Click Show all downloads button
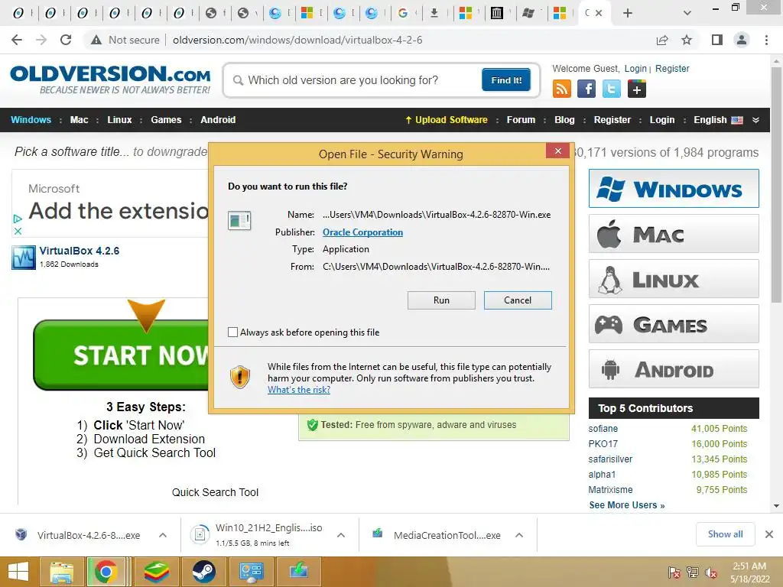 click(725, 534)
